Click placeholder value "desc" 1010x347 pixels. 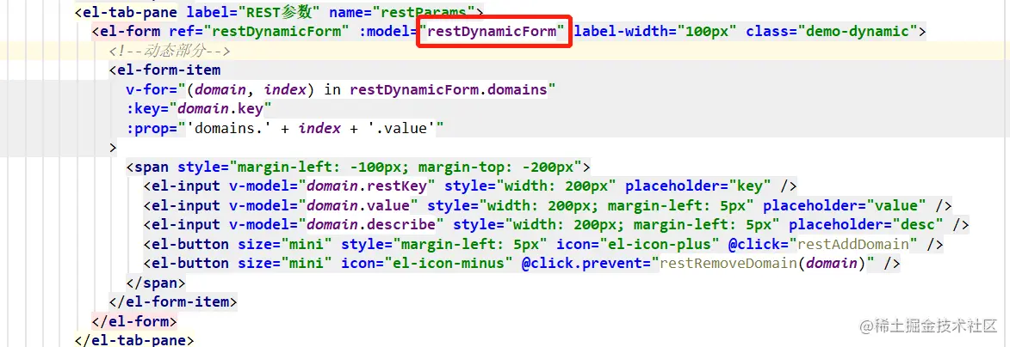tap(917, 225)
